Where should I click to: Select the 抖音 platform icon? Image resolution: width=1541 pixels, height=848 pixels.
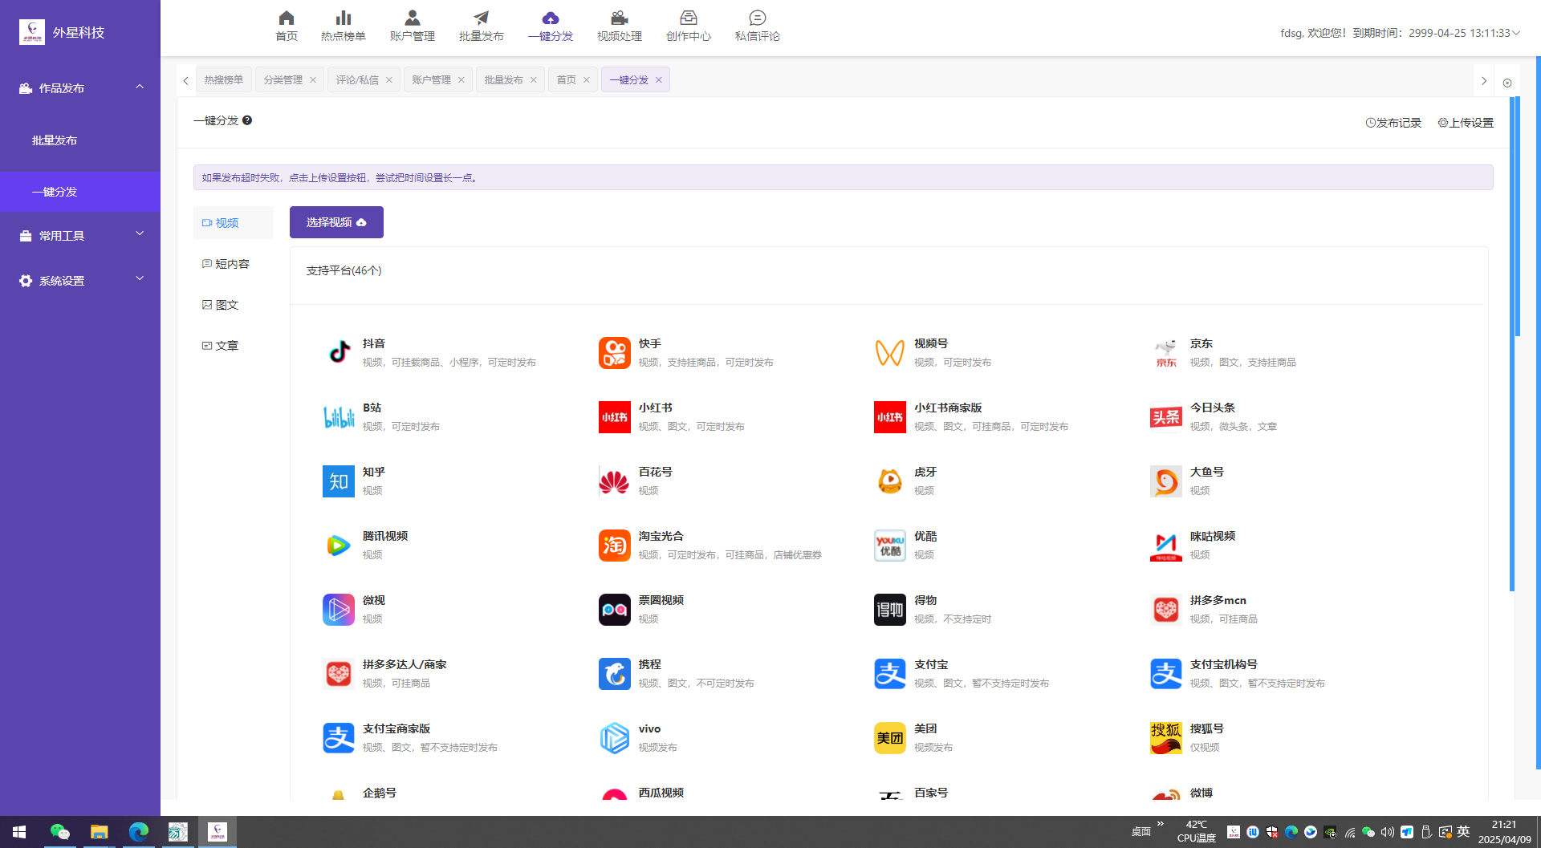(x=339, y=353)
